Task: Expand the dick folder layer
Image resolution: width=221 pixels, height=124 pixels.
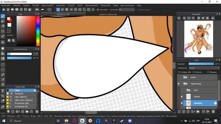Action: tap(188, 90)
